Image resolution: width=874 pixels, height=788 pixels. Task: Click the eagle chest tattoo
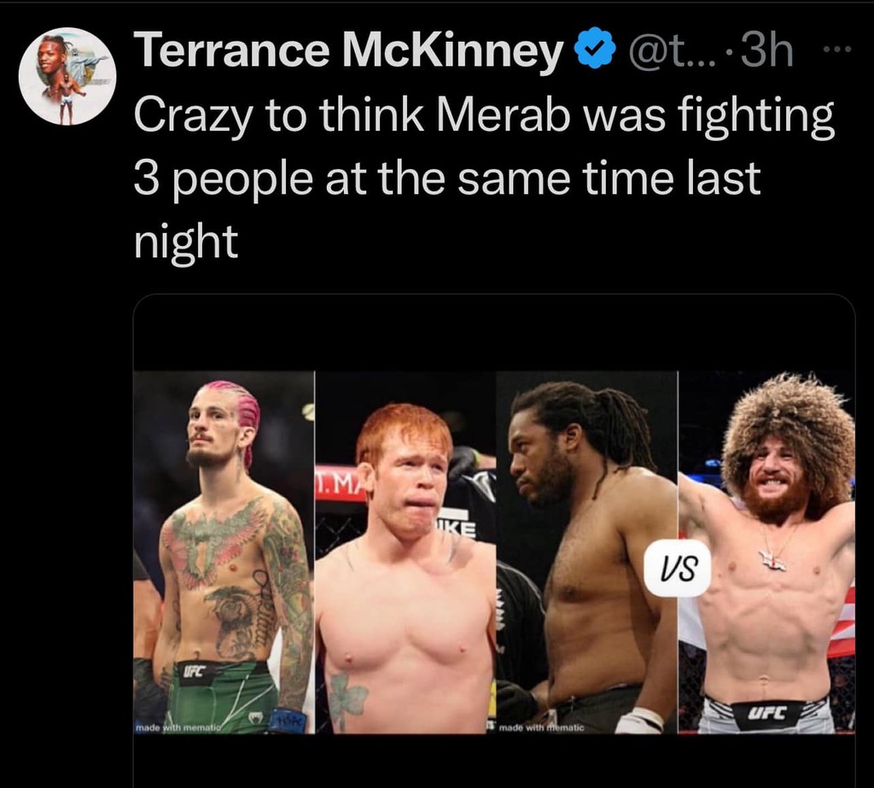tap(215, 540)
